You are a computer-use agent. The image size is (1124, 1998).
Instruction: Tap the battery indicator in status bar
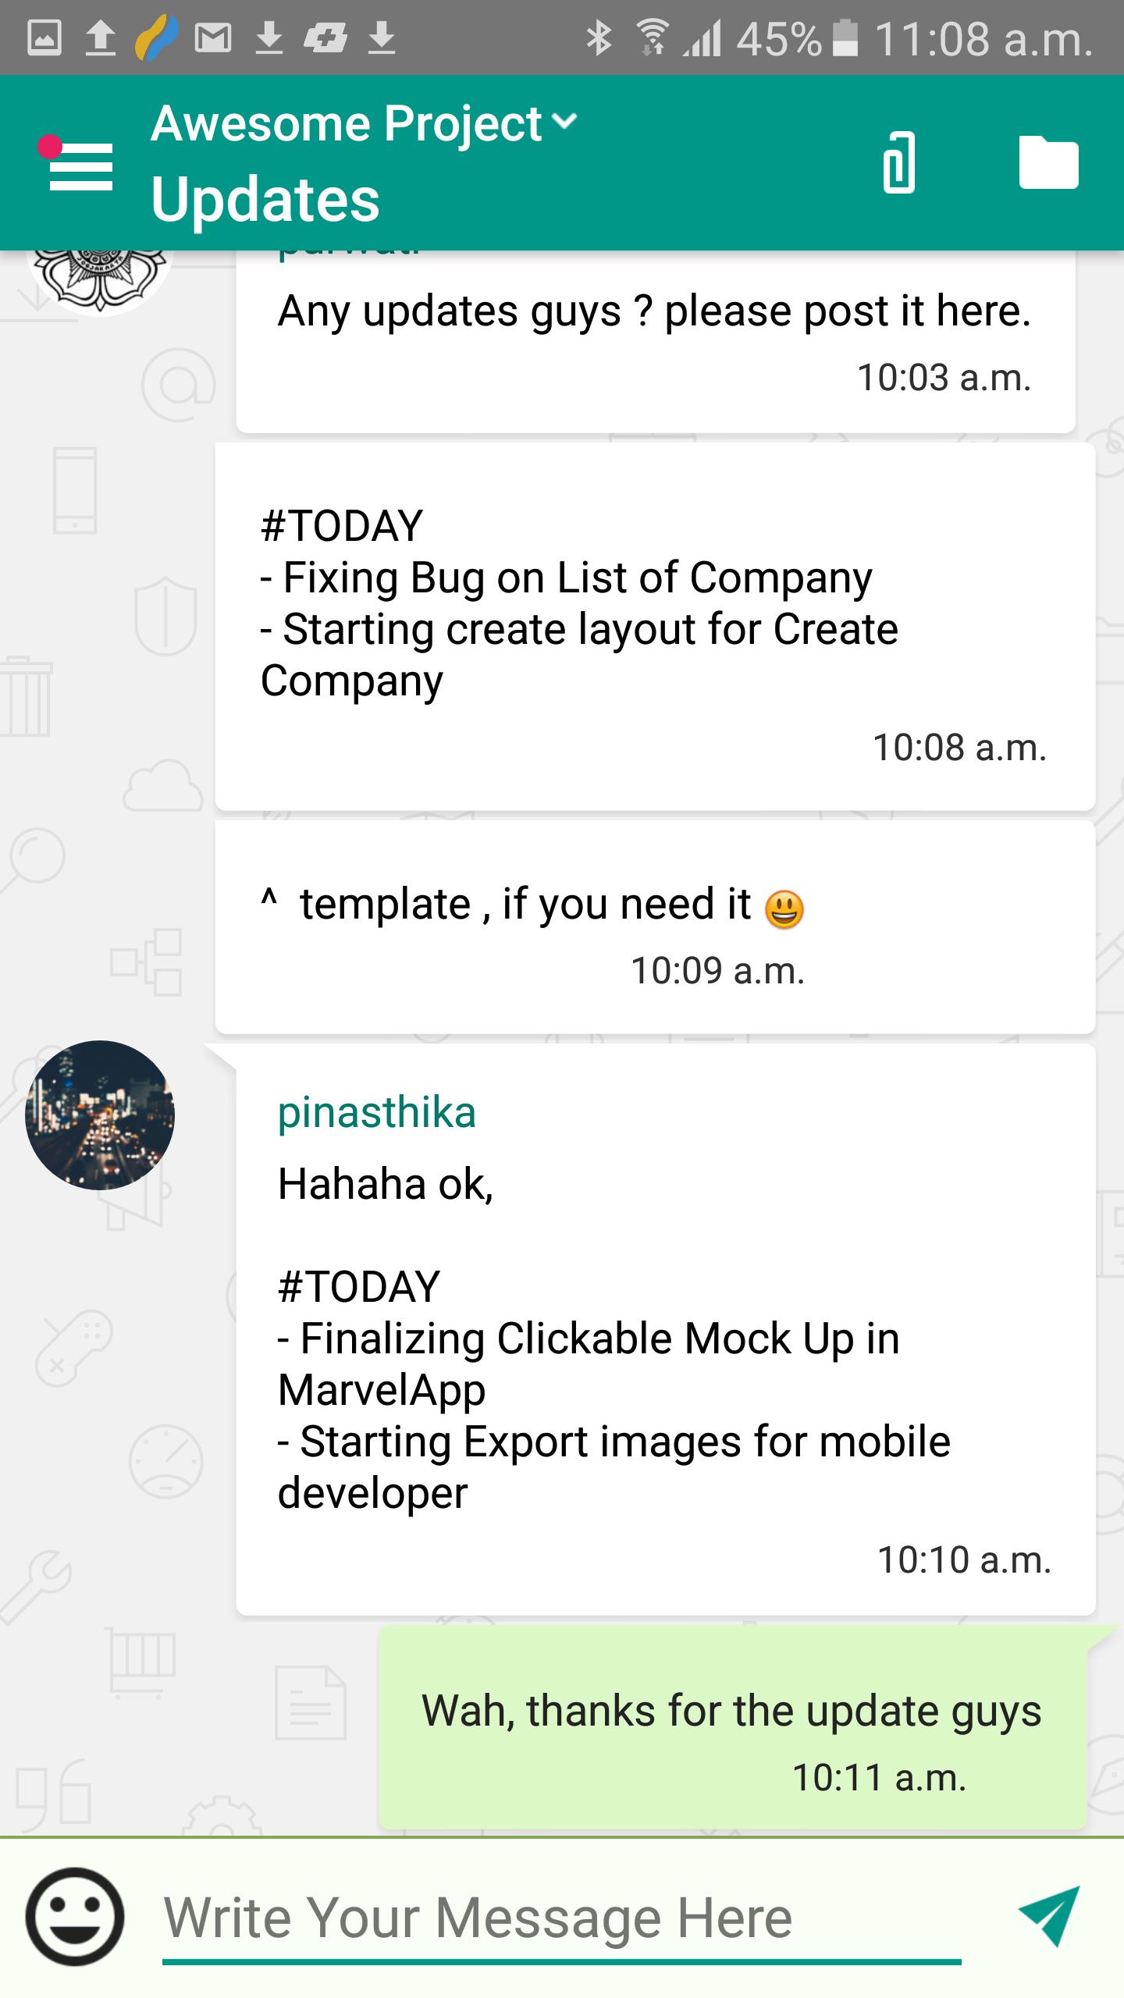pos(845,37)
